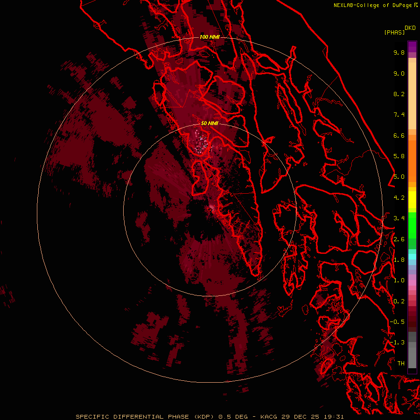This screenshot has height=420, width=420.
Task: Click the 5.0 value on the color scale
Action: (x=399, y=177)
